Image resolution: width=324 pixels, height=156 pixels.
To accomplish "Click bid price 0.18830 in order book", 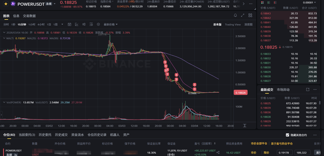I will click(x=265, y=67).
